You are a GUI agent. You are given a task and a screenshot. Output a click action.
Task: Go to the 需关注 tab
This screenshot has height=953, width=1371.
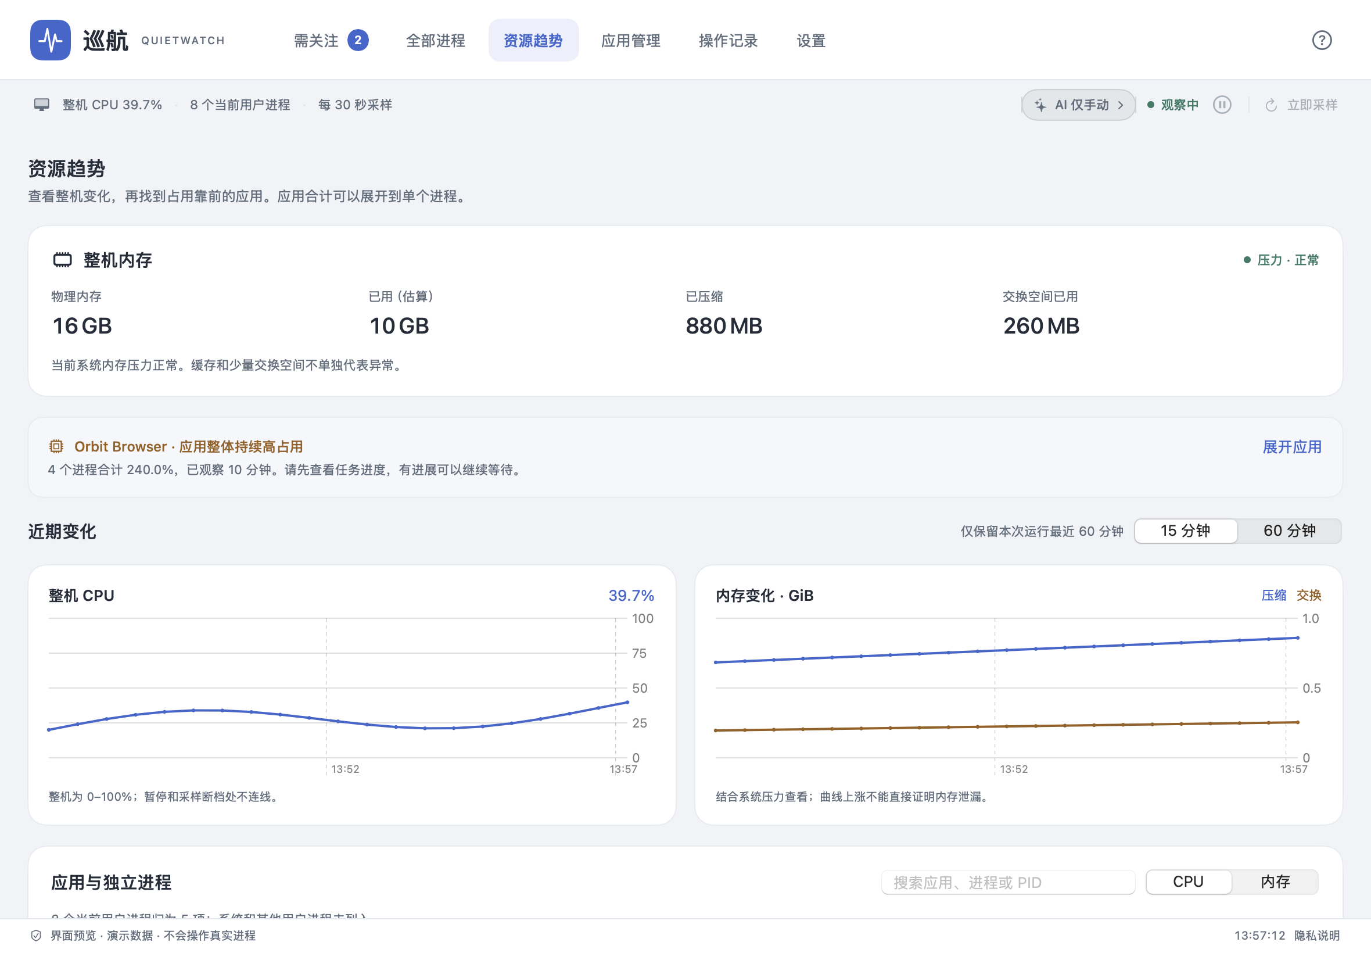pyautogui.click(x=331, y=40)
